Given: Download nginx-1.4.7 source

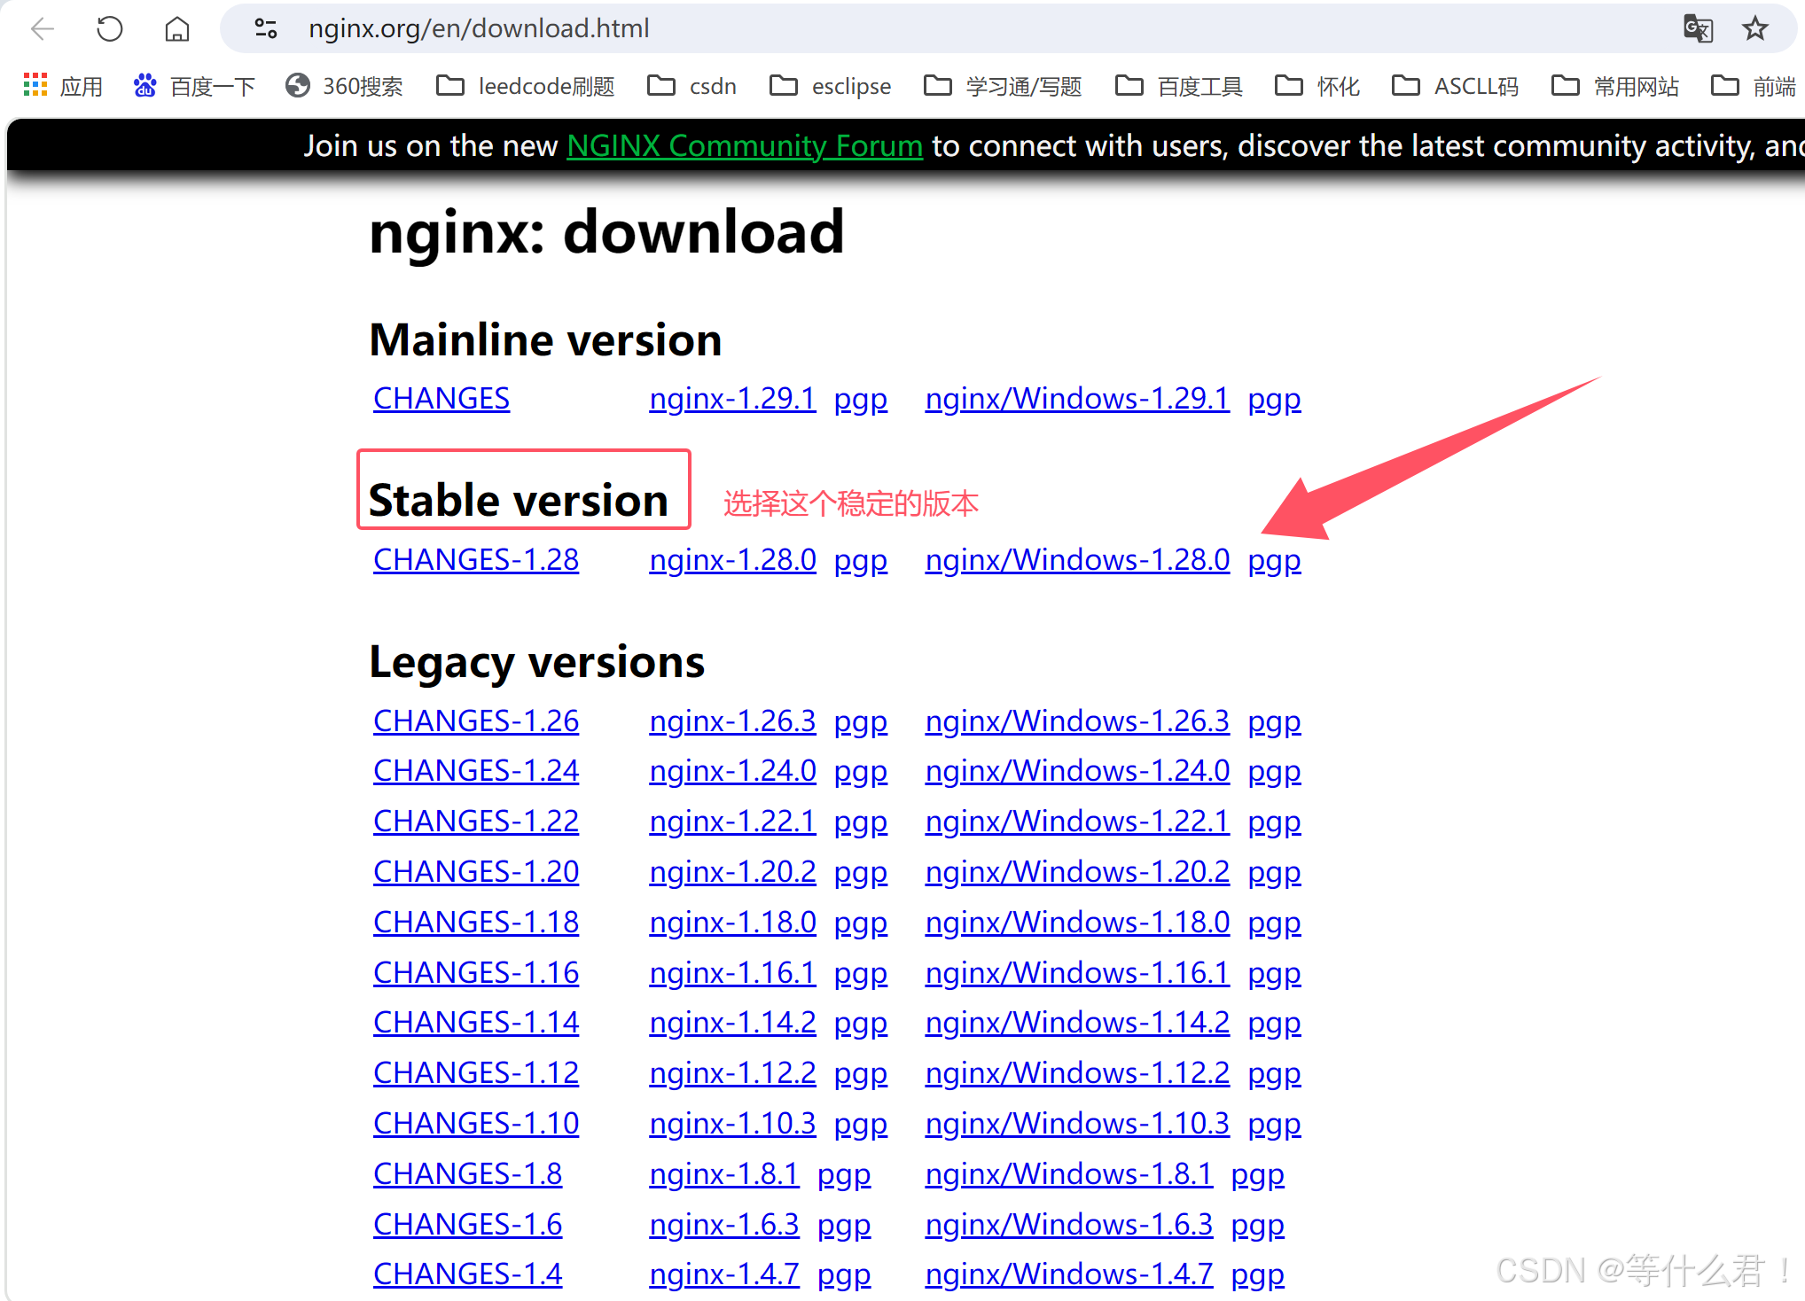Looking at the screenshot, I should click(724, 1274).
